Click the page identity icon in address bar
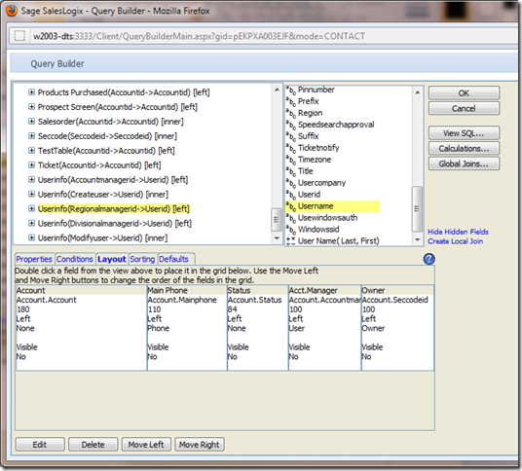 (19, 36)
